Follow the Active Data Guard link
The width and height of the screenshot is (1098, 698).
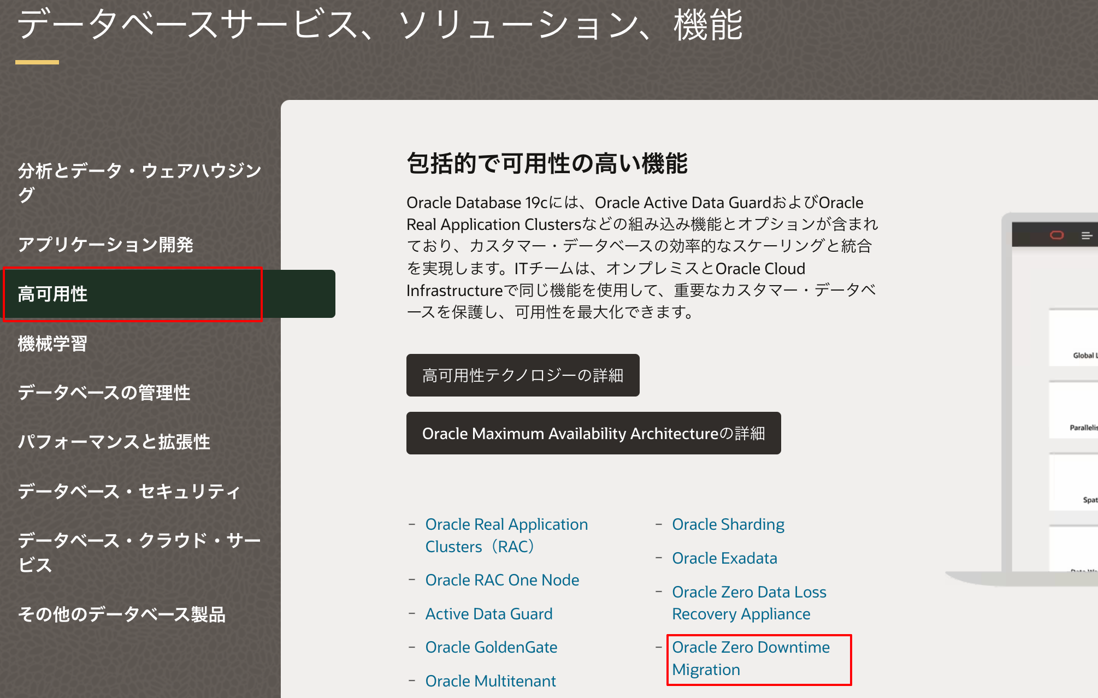[x=489, y=614]
